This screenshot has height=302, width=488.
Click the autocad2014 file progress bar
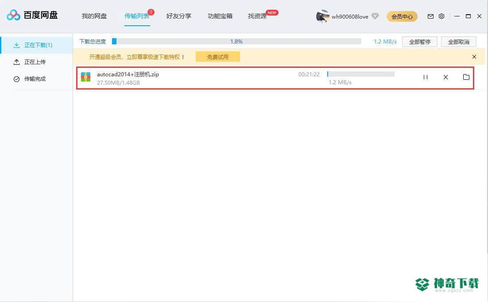(361, 74)
